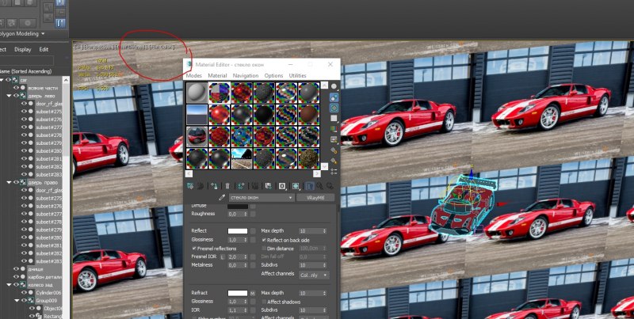Click the Select by Material icon
Screen dimensions: 634x319
pyautogui.click(x=334, y=161)
